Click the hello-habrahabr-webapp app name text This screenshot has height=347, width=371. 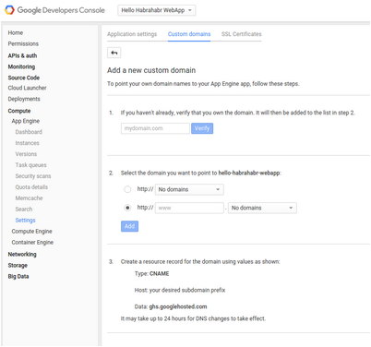point(249,173)
